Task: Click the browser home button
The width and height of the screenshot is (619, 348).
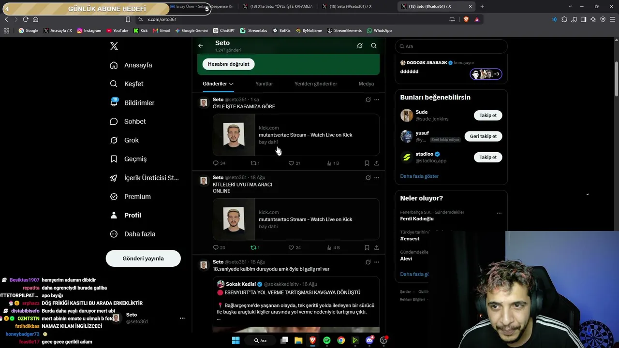Action: [x=35, y=19]
